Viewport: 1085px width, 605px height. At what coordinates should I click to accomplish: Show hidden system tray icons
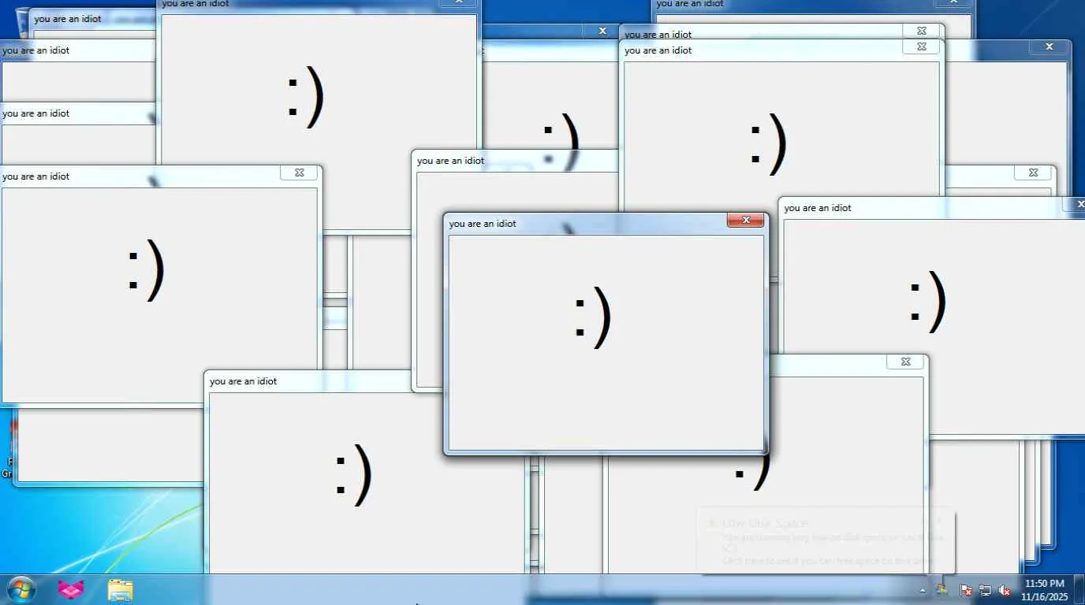pos(923,590)
